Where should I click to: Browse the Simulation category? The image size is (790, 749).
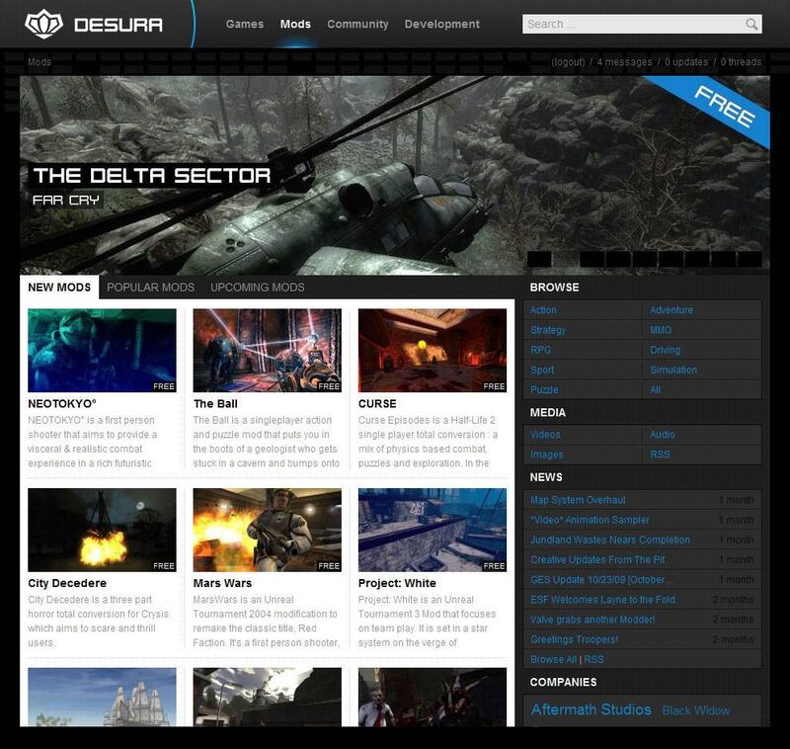coord(673,370)
